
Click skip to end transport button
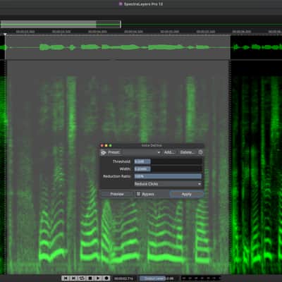[73, 278]
